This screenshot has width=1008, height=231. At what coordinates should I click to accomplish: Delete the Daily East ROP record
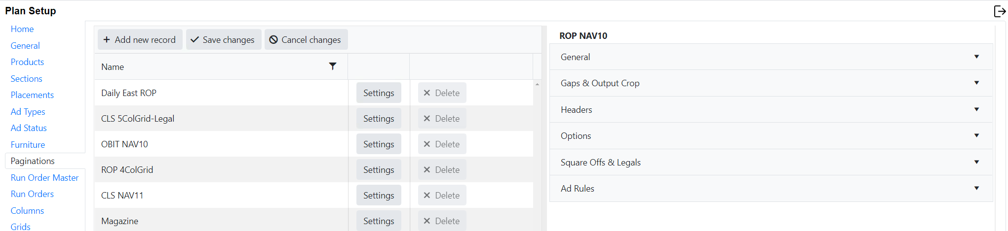point(442,93)
